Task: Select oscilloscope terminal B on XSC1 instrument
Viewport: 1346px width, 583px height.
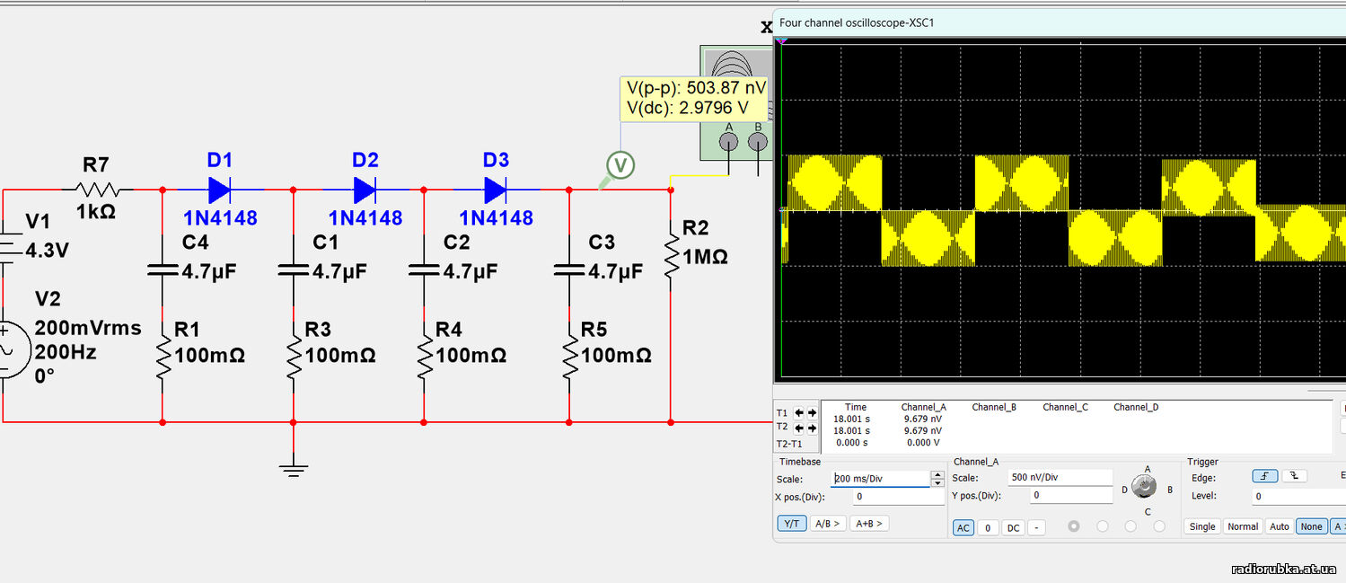Action: 759,141
